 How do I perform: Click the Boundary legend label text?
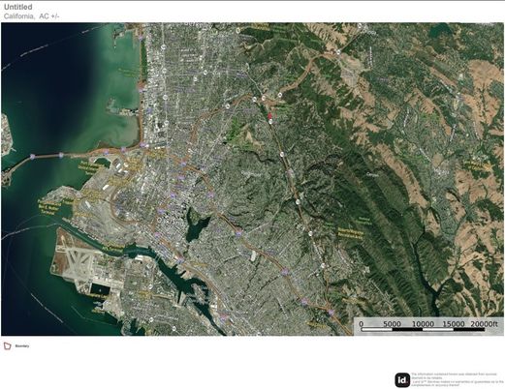22,346
